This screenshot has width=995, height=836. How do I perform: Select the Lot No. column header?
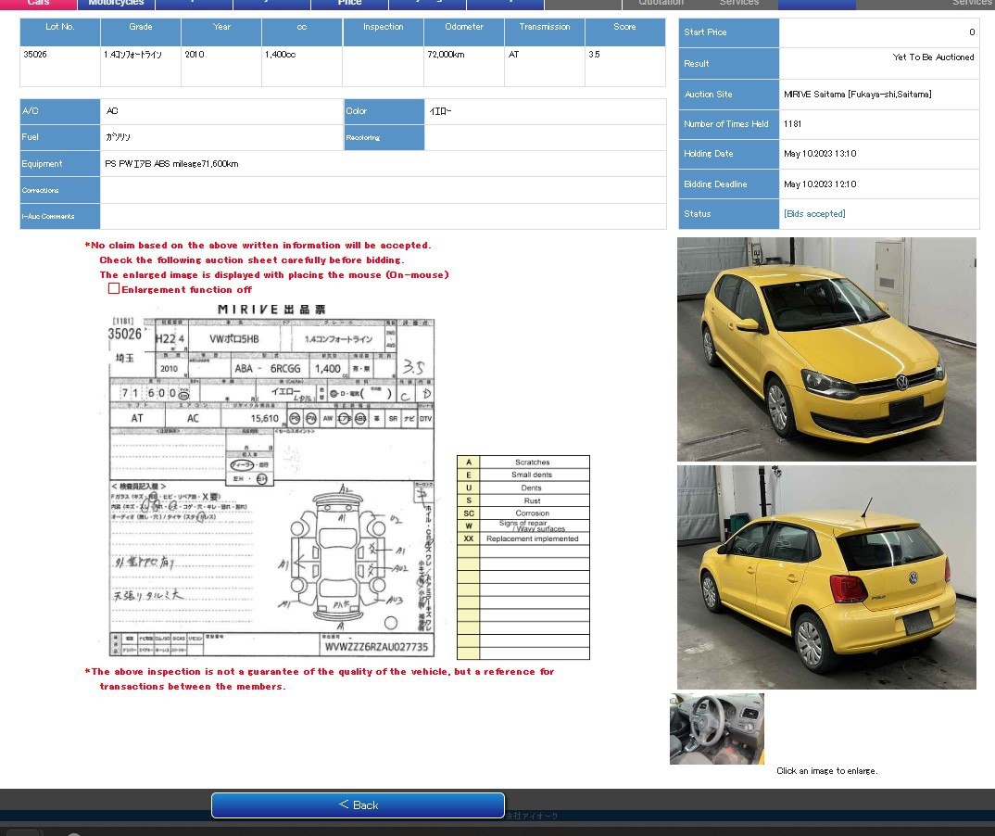[x=58, y=30]
